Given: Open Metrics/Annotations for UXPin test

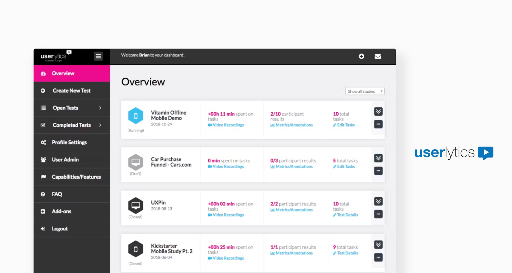Looking at the screenshot, I should (x=294, y=210).
